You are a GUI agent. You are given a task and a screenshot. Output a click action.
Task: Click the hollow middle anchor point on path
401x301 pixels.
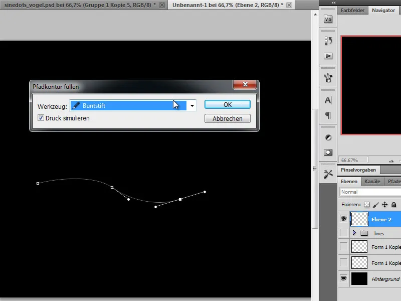point(112,187)
